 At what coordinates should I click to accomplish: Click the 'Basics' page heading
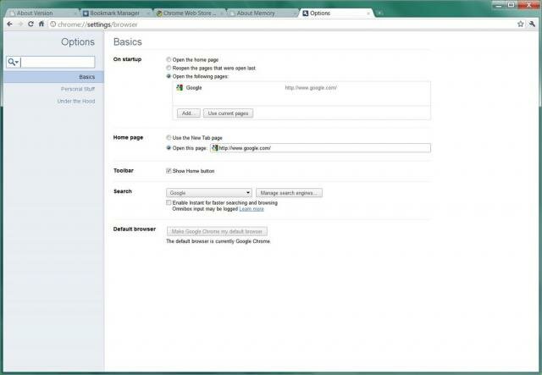point(128,41)
